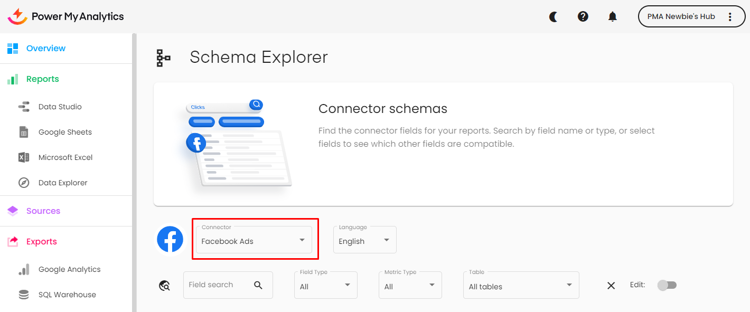
Task: Toggle dark mode moon icon
Action: (x=553, y=17)
